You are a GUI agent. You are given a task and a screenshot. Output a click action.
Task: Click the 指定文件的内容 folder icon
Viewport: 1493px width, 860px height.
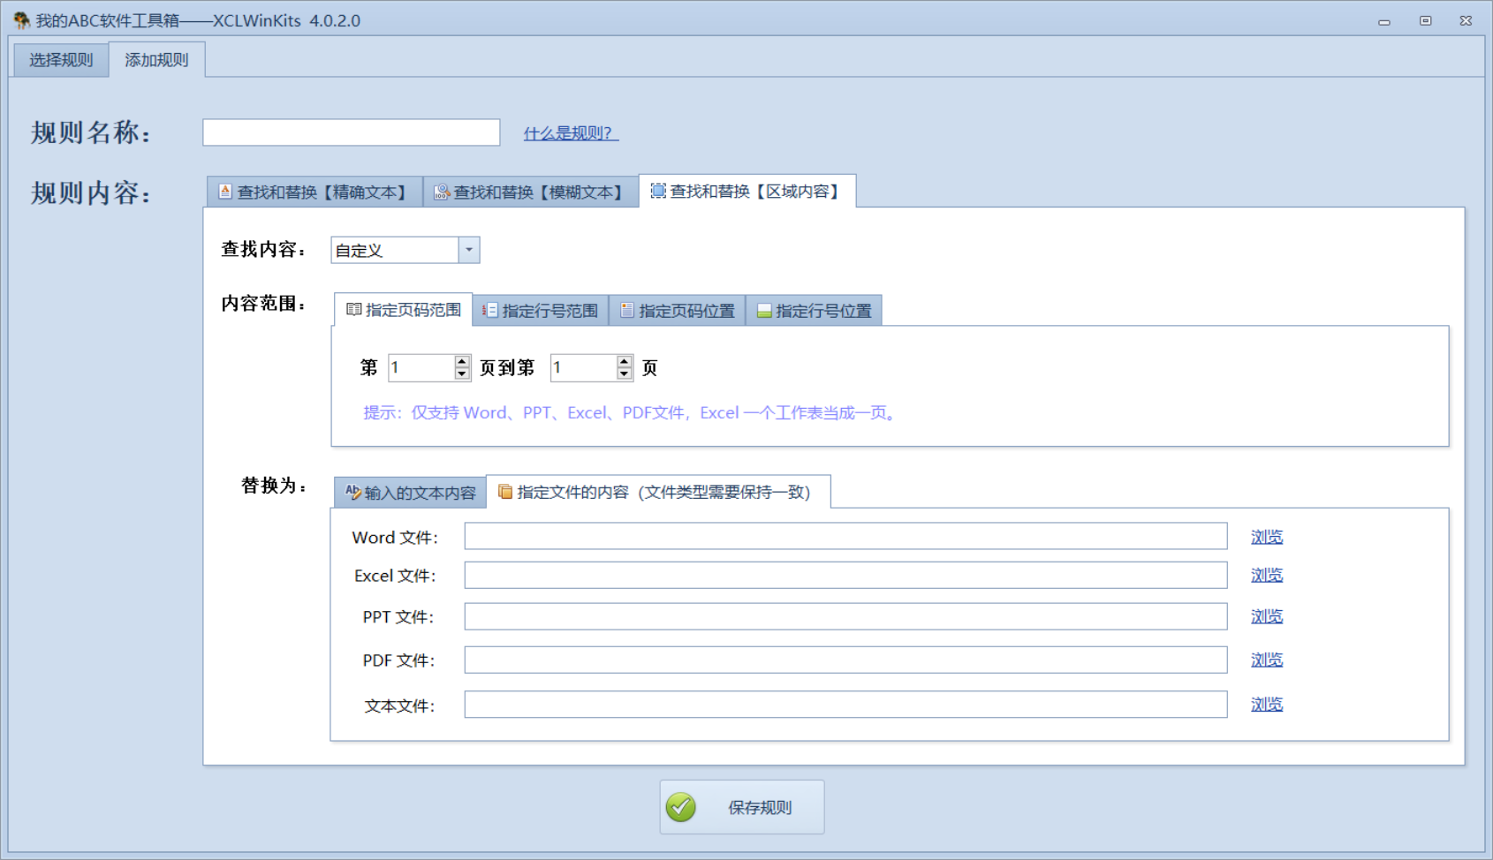[x=504, y=492]
